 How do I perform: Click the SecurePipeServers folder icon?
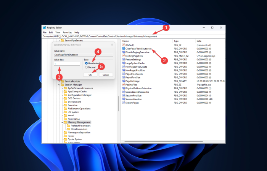62,40
